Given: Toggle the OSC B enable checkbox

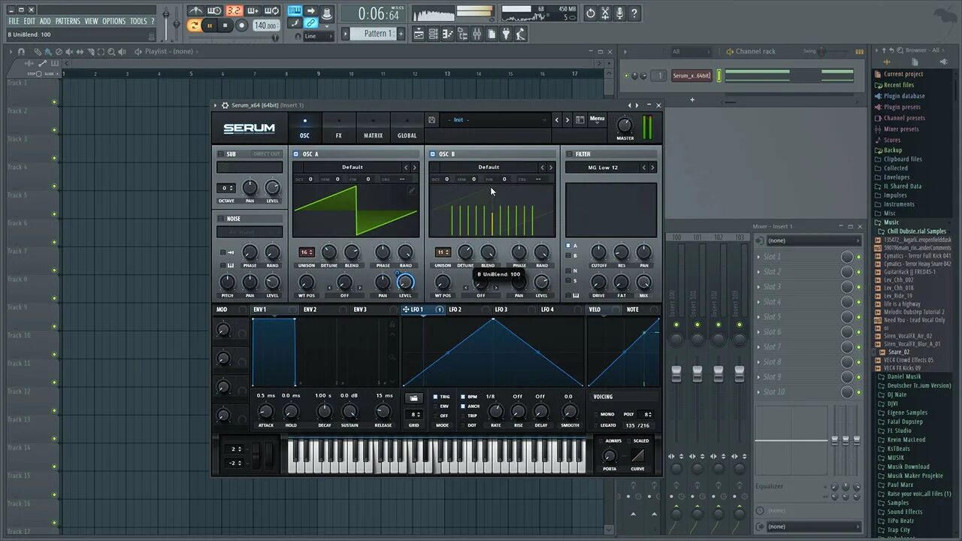Looking at the screenshot, I should (432, 154).
